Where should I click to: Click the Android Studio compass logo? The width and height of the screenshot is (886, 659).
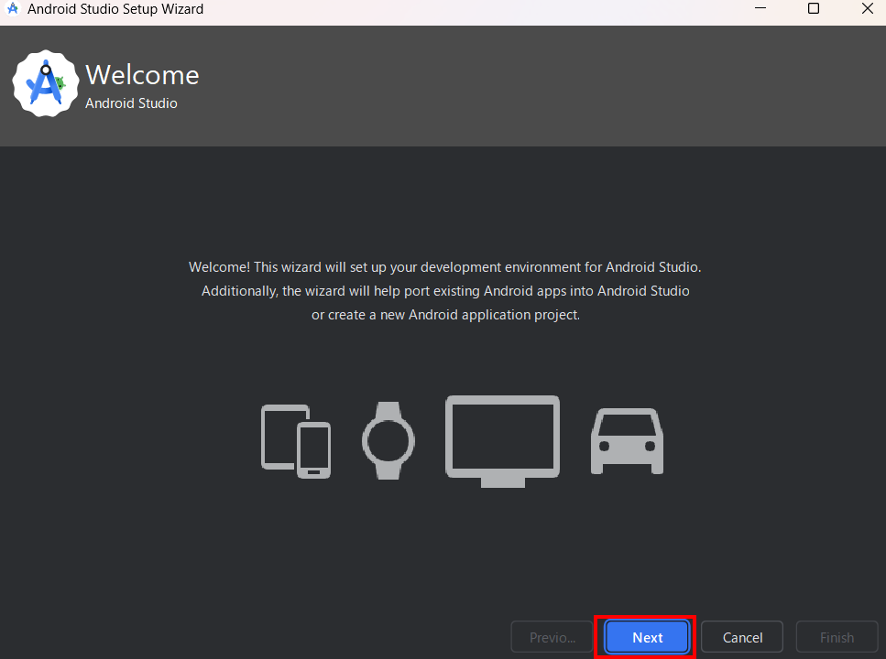(x=45, y=83)
